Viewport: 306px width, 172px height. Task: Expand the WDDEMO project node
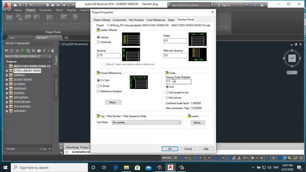7,111
